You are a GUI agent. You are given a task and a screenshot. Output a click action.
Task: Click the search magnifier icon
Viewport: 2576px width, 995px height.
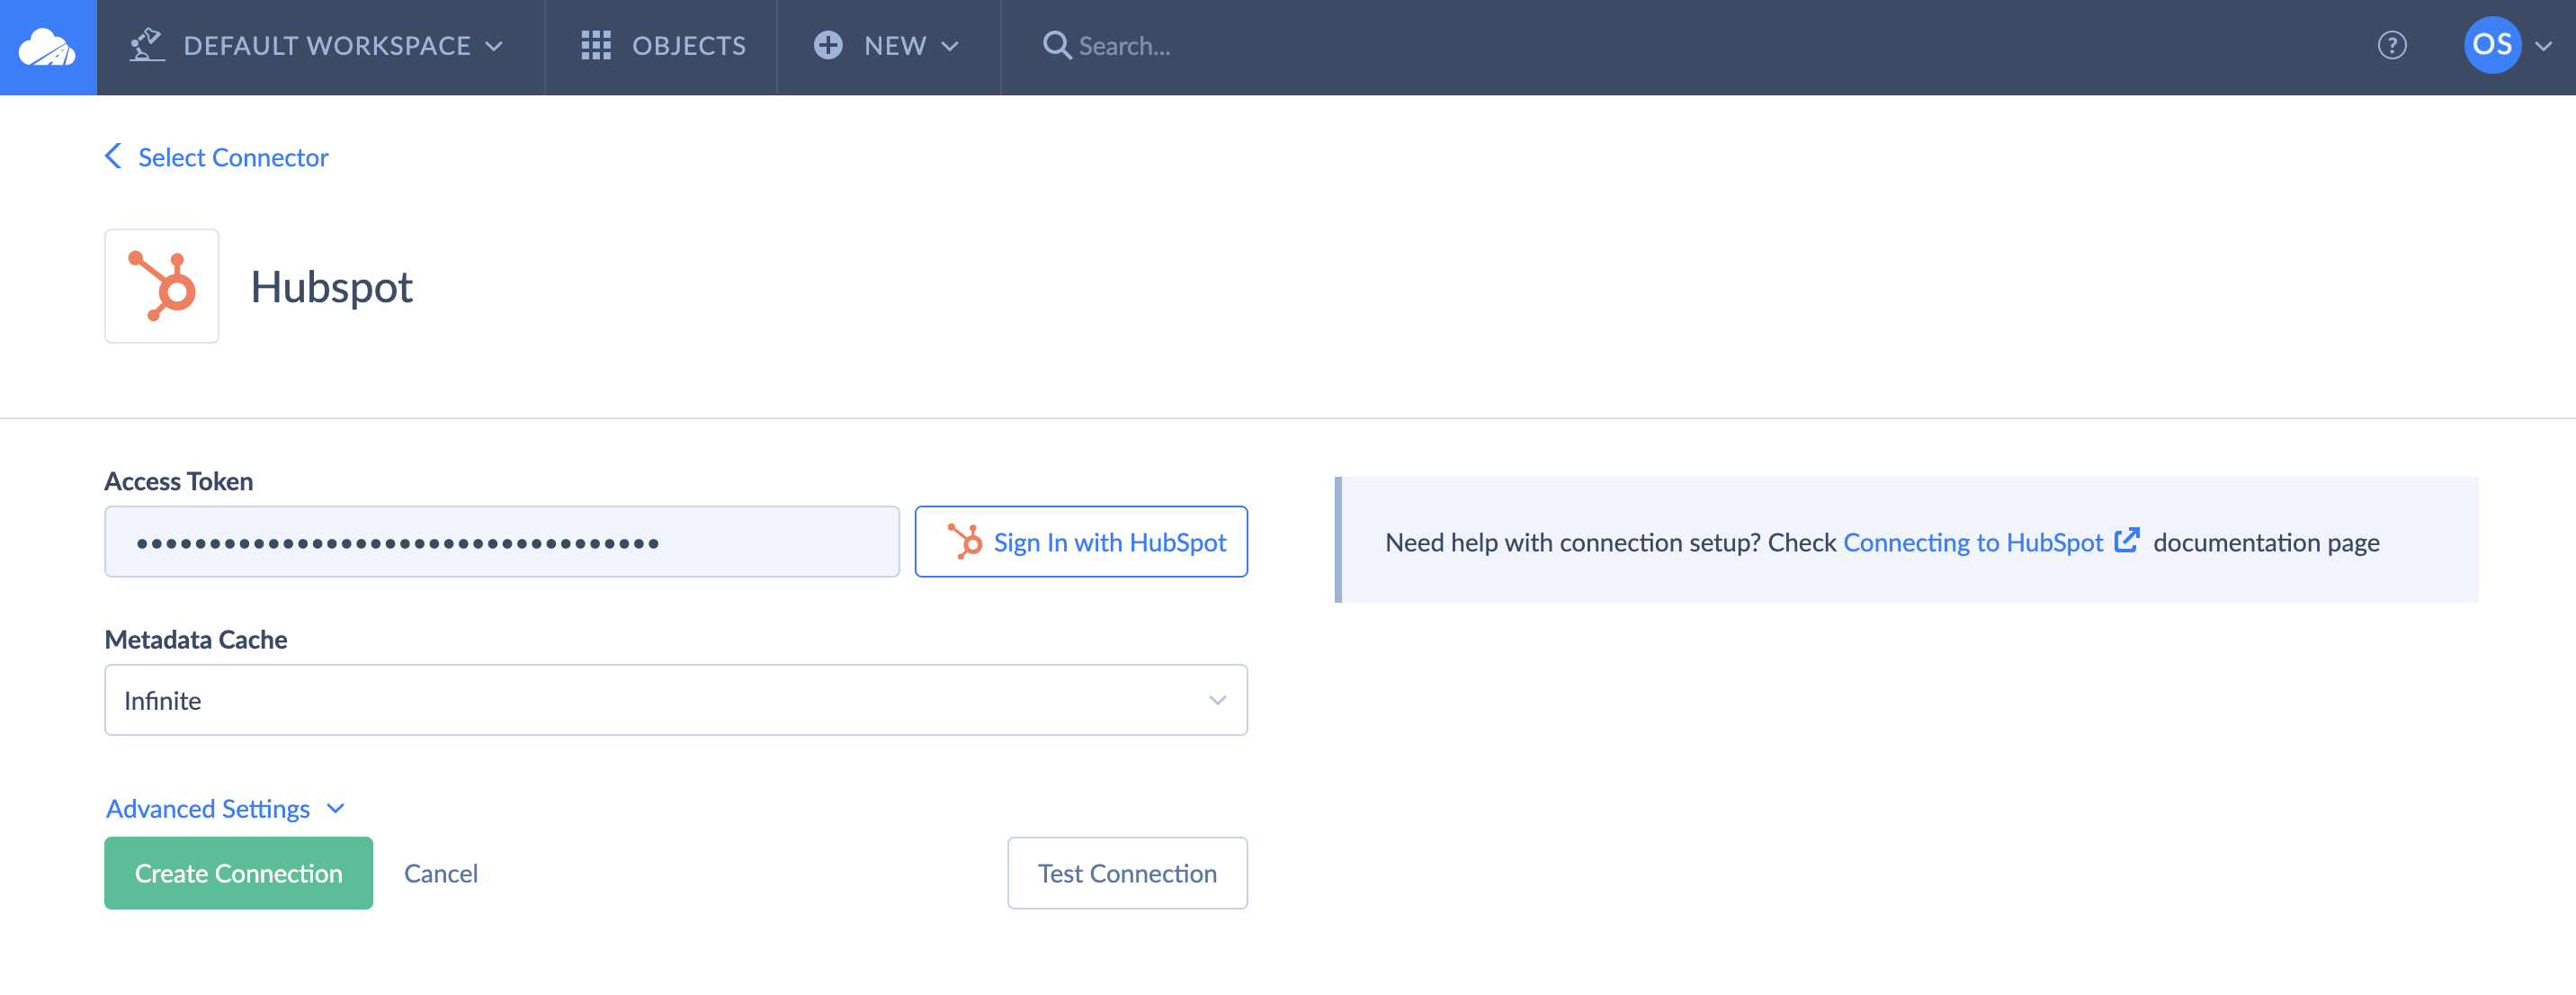pyautogui.click(x=1056, y=45)
